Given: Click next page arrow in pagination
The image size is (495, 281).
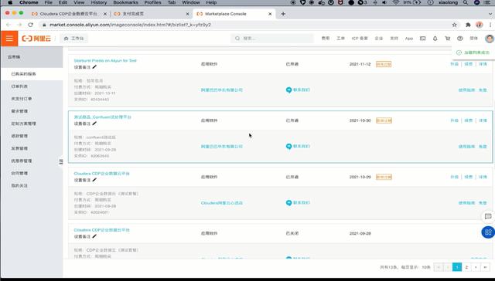Looking at the screenshot, I should click(x=476, y=267).
